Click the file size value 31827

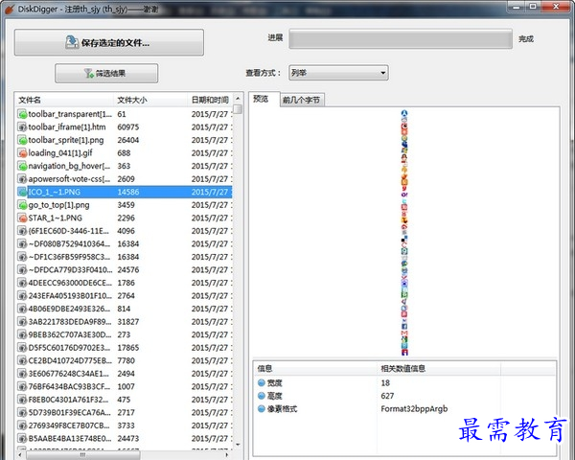[x=128, y=322]
